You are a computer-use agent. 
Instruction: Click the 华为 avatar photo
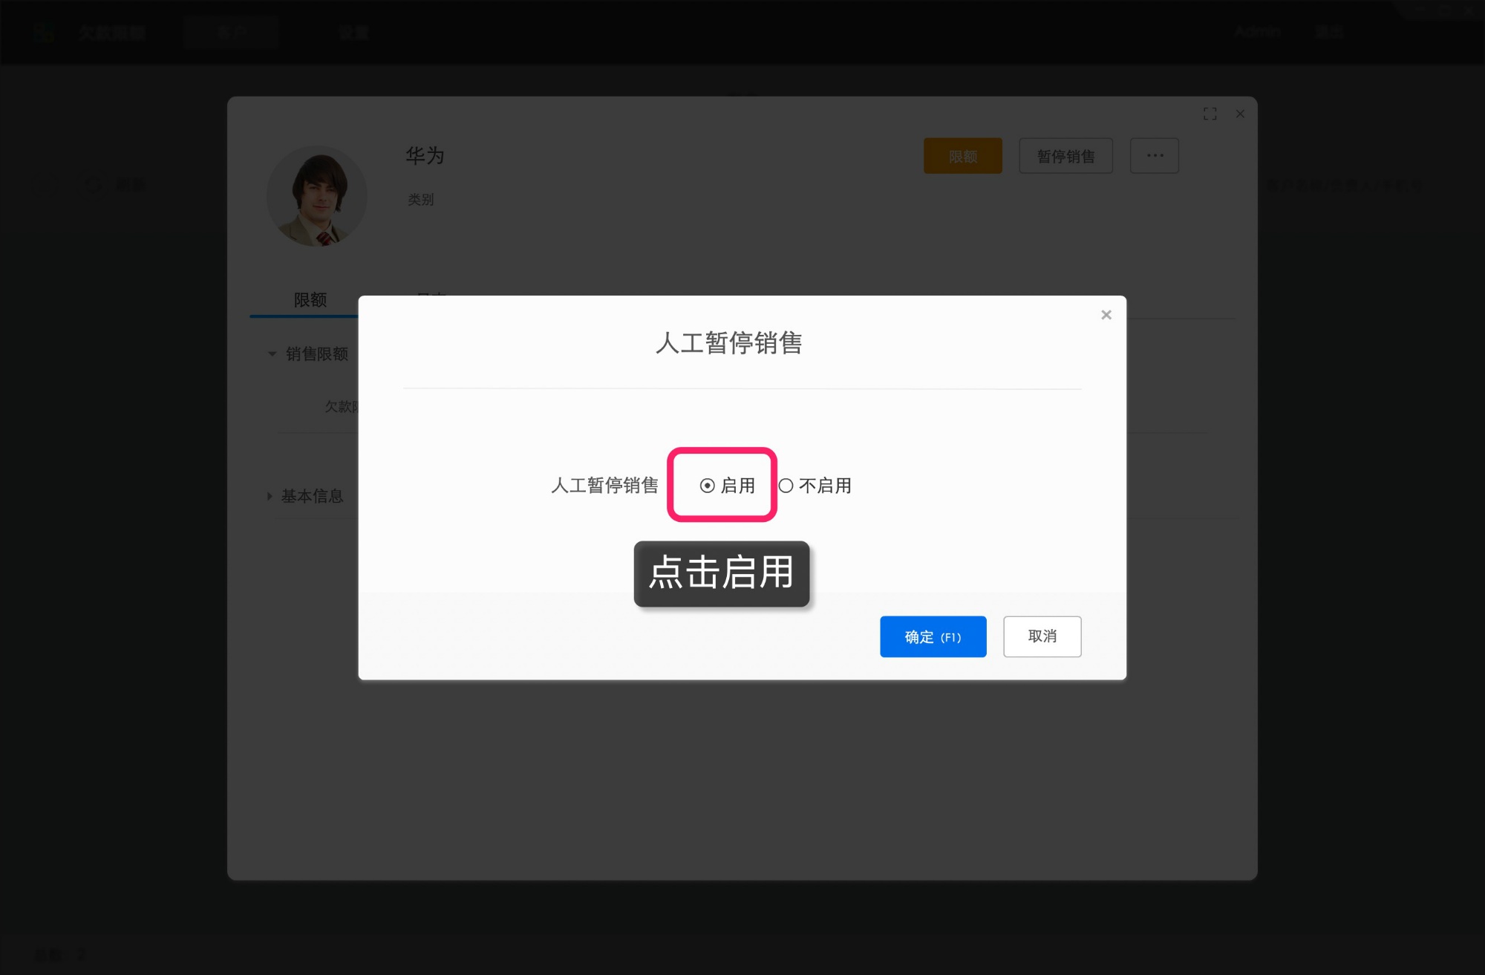tap(317, 195)
